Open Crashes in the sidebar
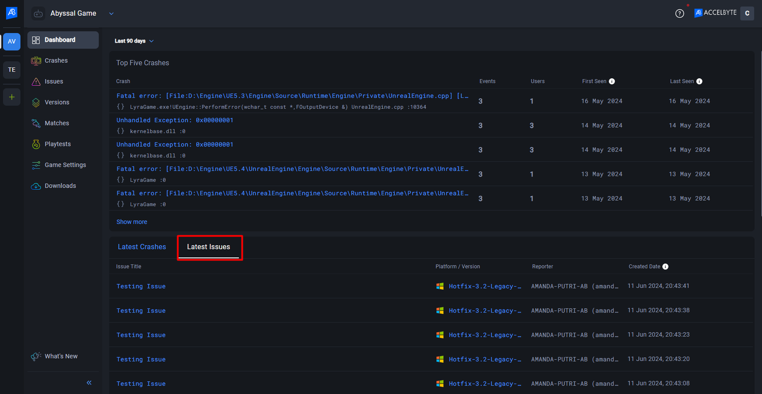762x394 pixels. click(63, 61)
